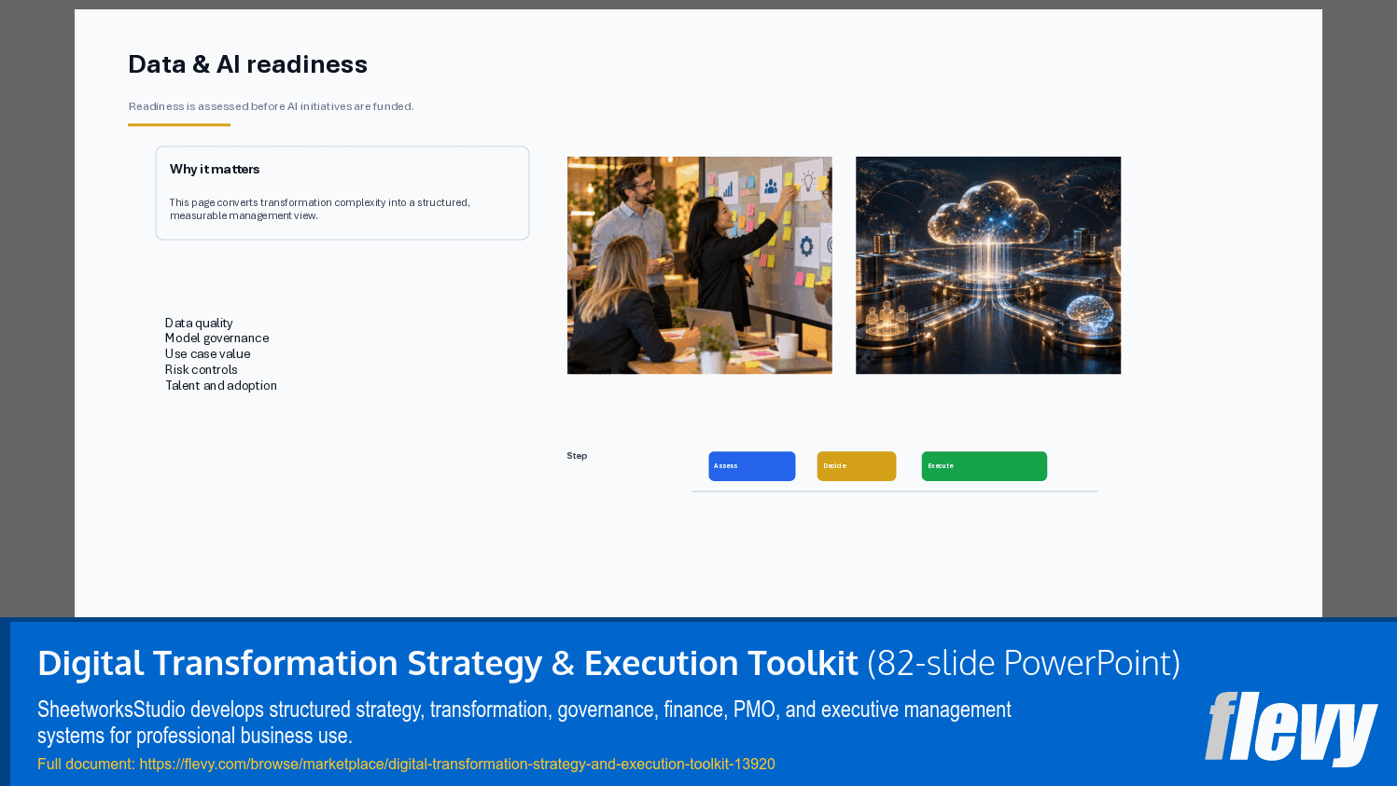Click the Digital Transformation Strategy & Execution Toolkit title
The image size is (1397, 786).
coord(448,663)
